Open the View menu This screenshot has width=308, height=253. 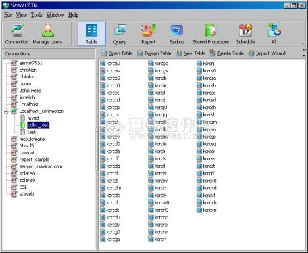point(22,15)
